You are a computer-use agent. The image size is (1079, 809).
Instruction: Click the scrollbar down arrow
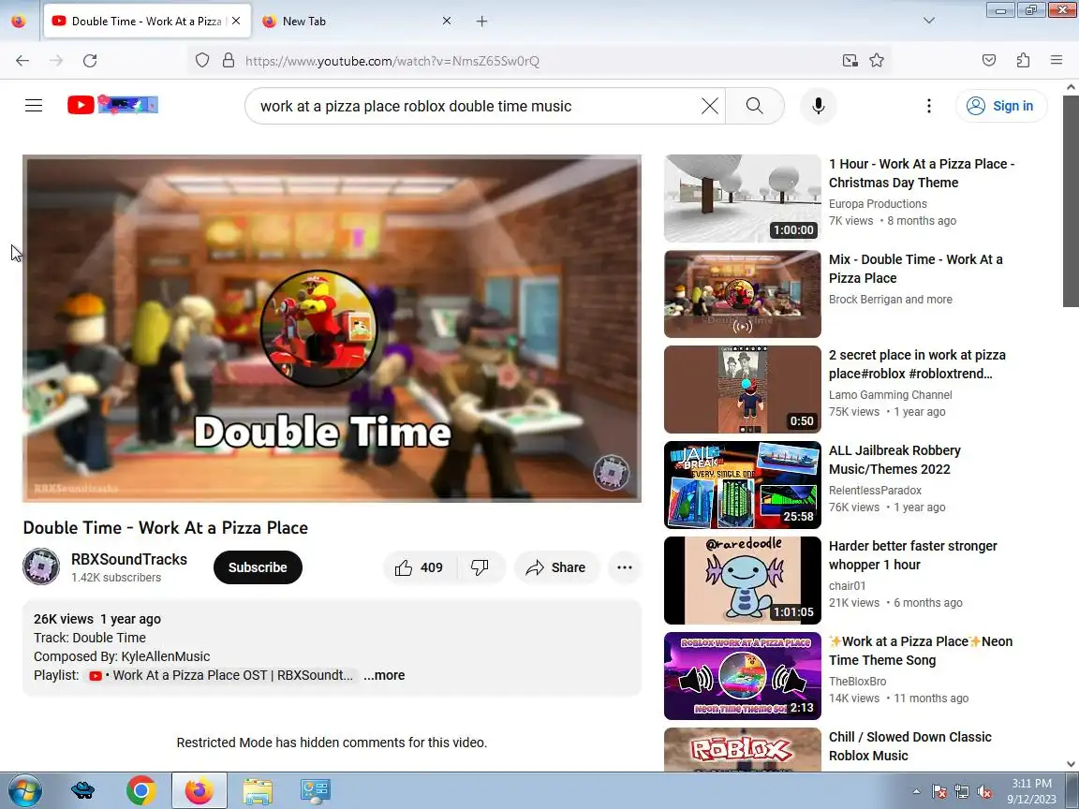[1071, 764]
